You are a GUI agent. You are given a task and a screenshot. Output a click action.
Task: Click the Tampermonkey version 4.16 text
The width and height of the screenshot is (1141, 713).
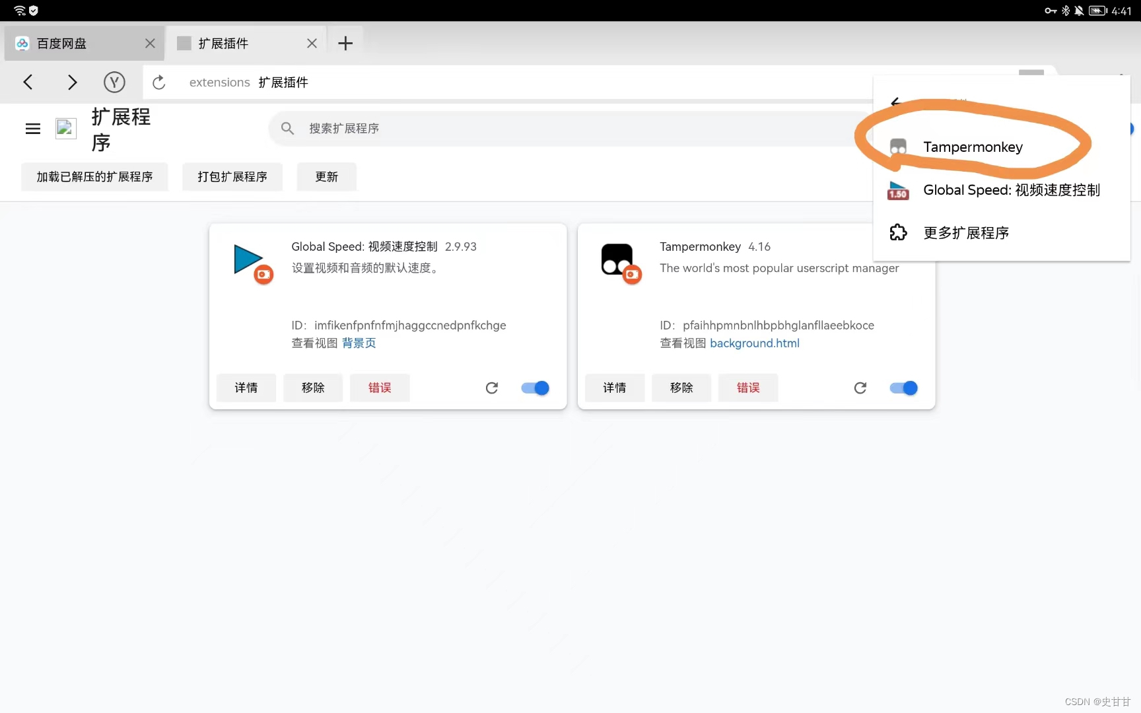pos(759,247)
